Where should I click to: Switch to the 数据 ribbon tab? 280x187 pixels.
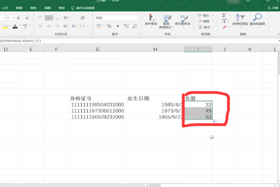[x=19, y=8]
